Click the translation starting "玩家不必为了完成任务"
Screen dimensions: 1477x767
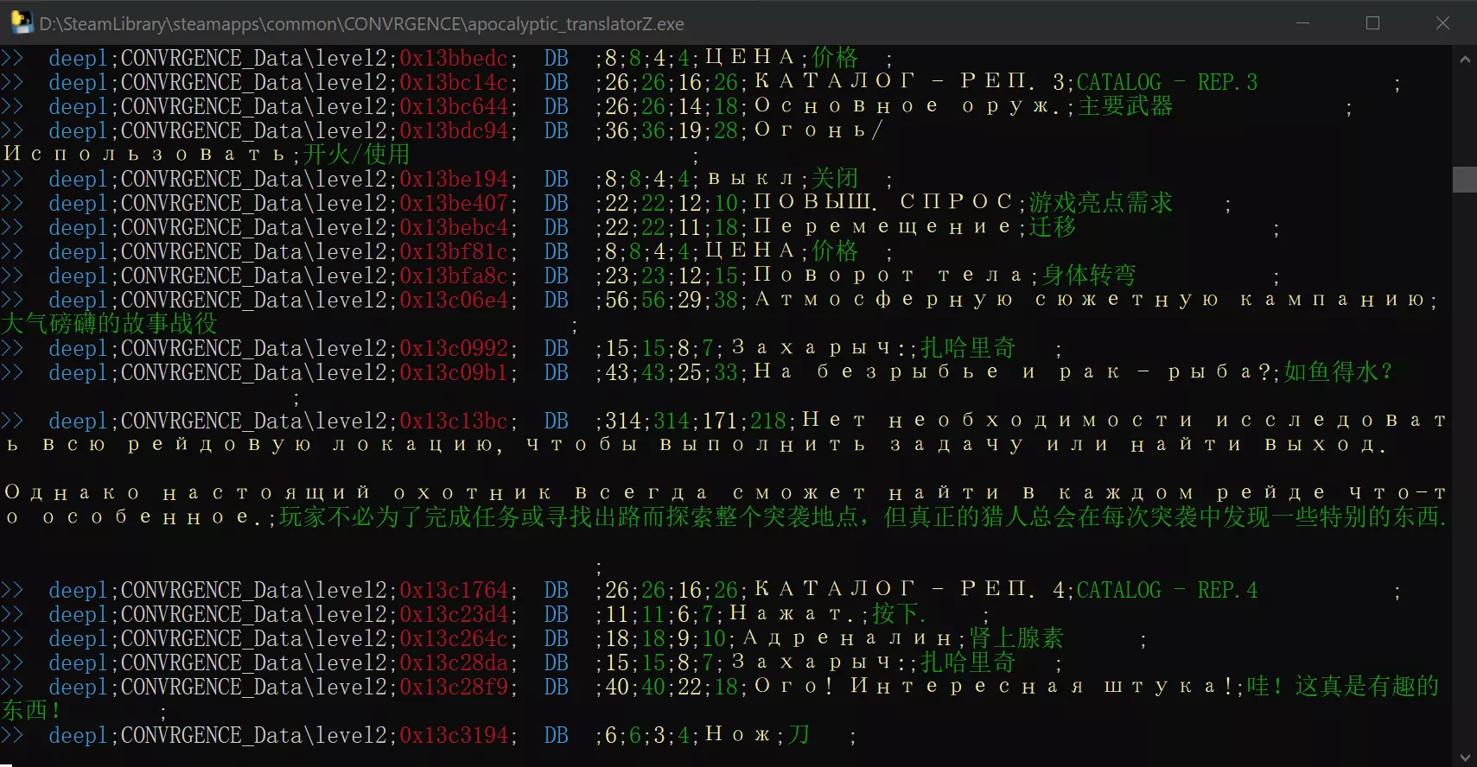click(x=863, y=517)
